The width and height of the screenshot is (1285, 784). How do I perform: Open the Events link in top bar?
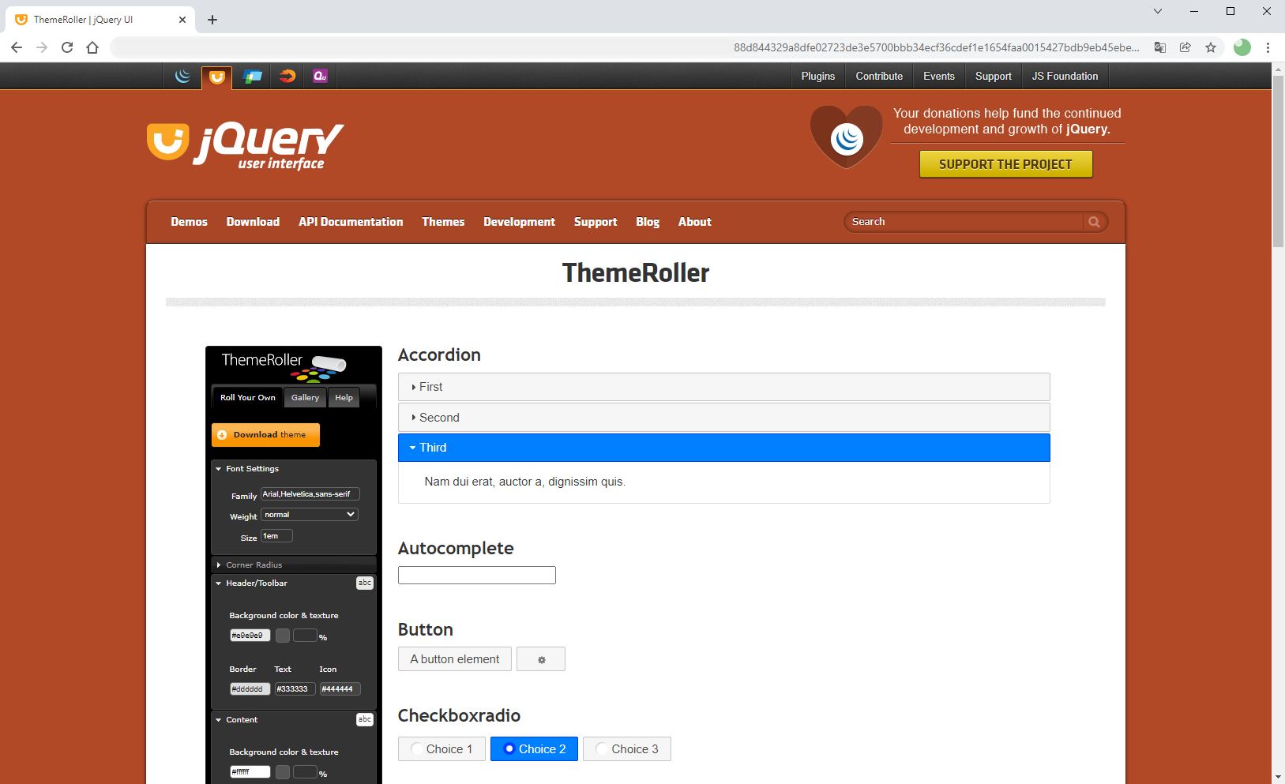938,77
